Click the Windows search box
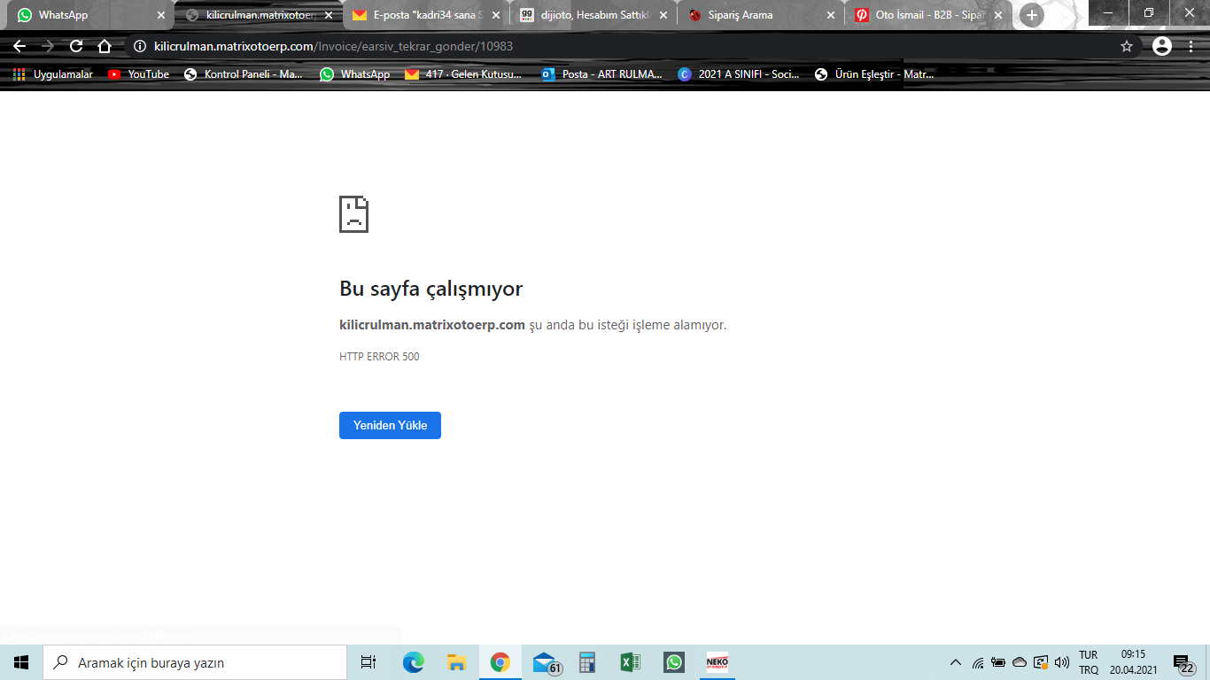1210x680 pixels. [195, 662]
